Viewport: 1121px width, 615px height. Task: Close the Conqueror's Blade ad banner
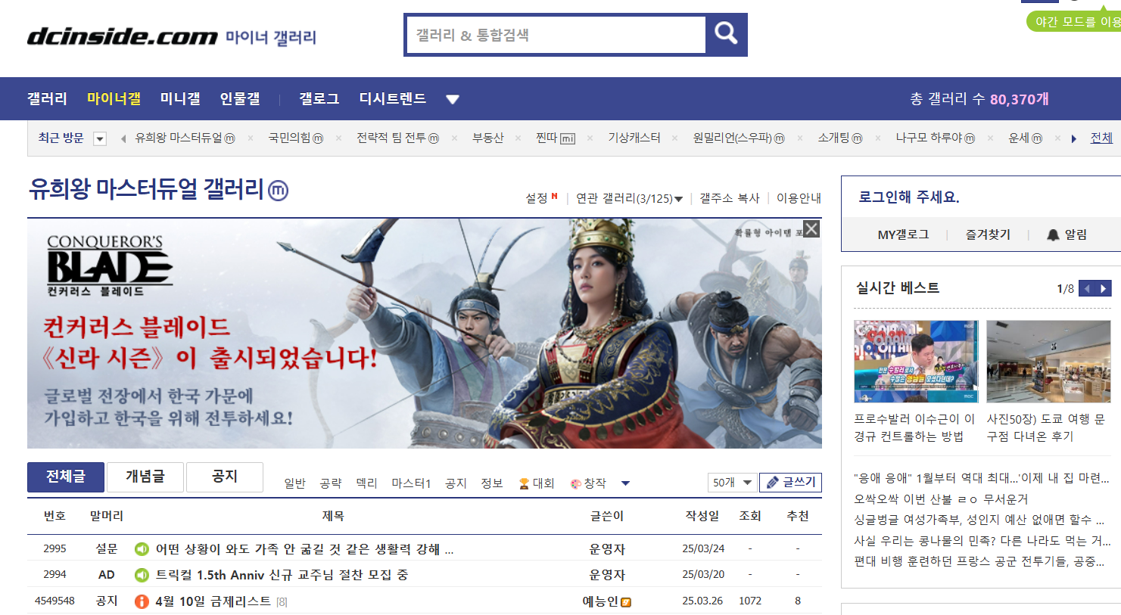click(x=811, y=229)
